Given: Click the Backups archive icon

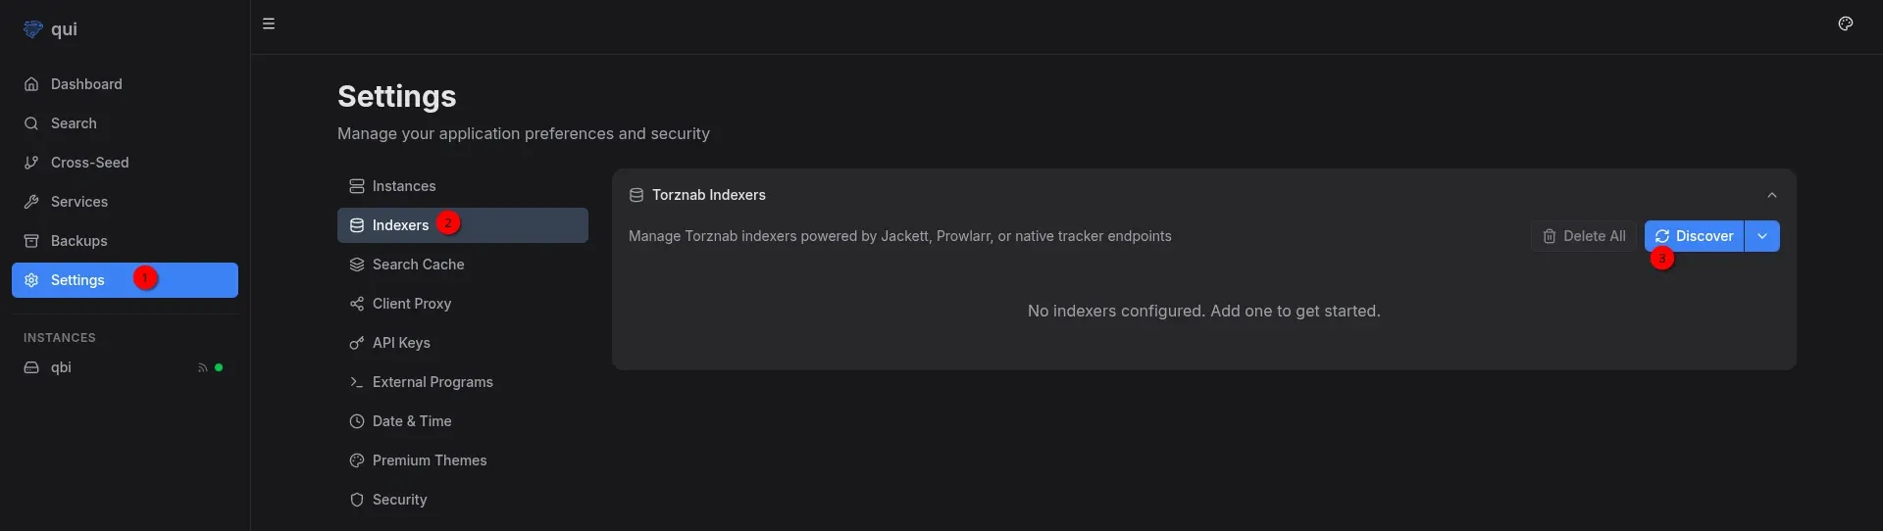Looking at the screenshot, I should pos(31,241).
